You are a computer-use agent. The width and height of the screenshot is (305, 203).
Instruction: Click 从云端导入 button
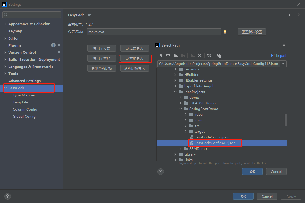[134, 48]
